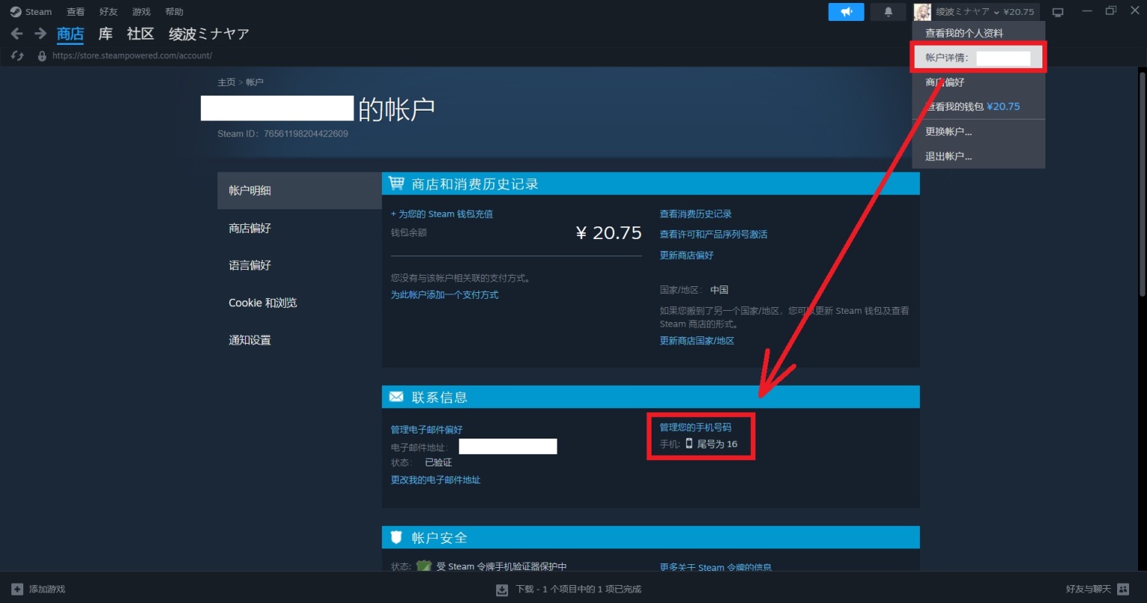
Task: Click the 帐户 breadcrumb link
Action: coord(255,82)
